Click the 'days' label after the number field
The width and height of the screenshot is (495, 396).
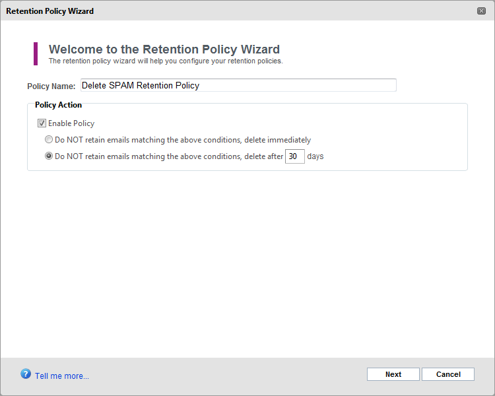[x=315, y=156]
